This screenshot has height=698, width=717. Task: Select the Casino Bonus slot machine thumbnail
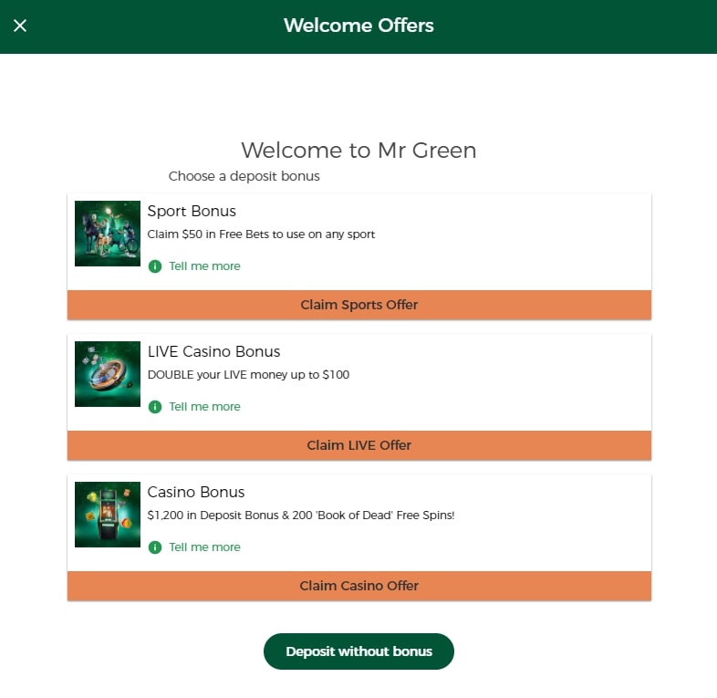pyautogui.click(x=108, y=514)
